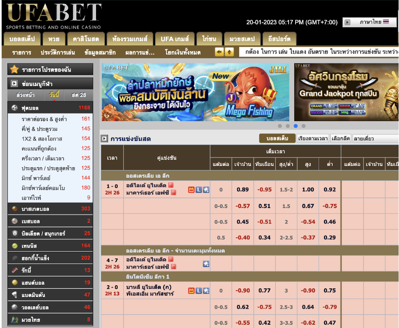Open ประวัติการเล่น menu
Viewport: 399px width, 328px height.
(x=58, y=52)
